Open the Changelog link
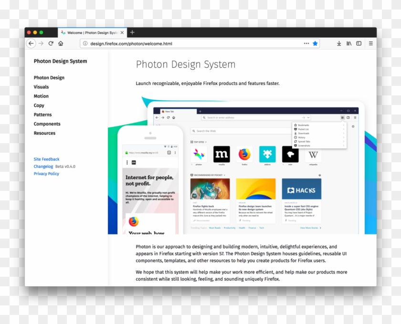 pyautogui.click(x=43, y=166)
